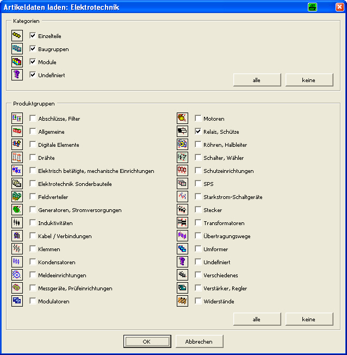This screenshot has width=347, height=355.
Task: Click the Schalter, Wähler icon
Action: point(182,157)
